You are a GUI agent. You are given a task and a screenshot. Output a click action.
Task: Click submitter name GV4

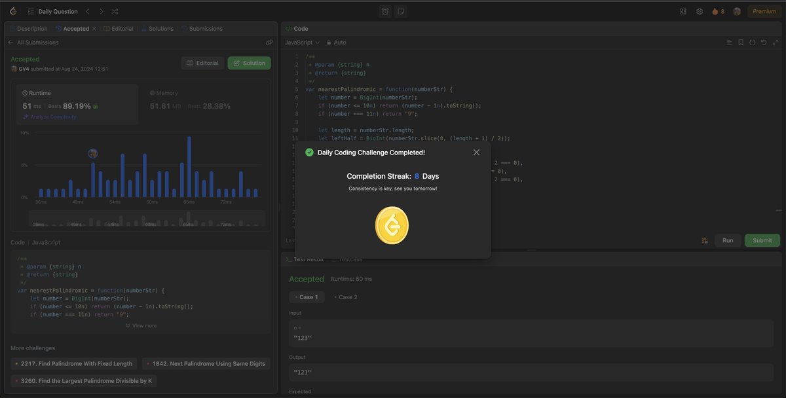pyautogui.click(x=24, y=69)
